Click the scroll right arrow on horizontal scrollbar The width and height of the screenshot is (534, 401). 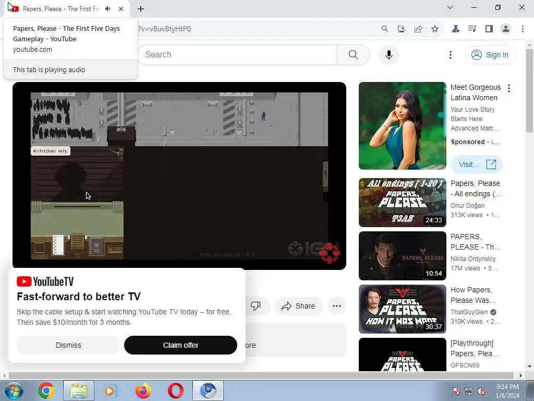[521, 376]
